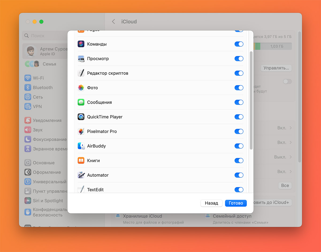Click the Wi-Fi icon in sidebar
Image resolution: width=321 pixels, height=252 pixels.
(x=28, y=78)
